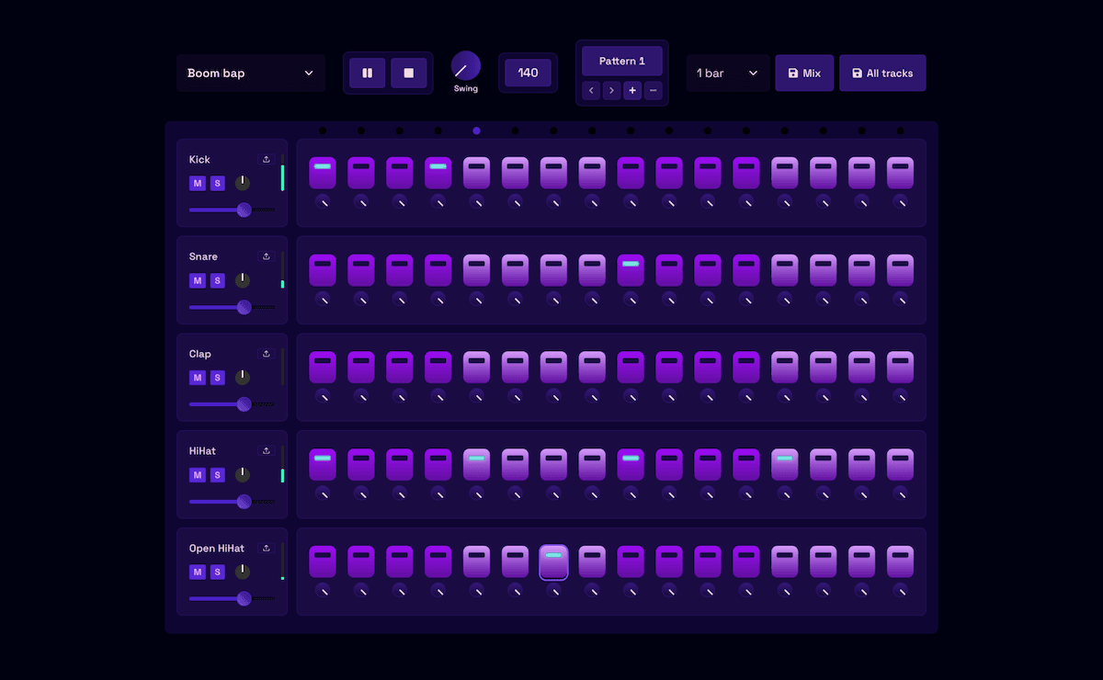This screenshot has height=680, width=1103.
Task: Toggle the fifth HiHat step pad
Action: [476, 465]
